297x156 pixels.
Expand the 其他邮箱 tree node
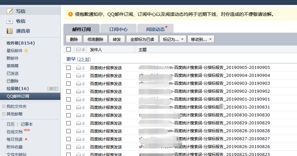pos(4,114)
